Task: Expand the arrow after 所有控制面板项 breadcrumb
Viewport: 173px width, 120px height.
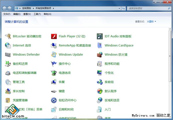Action: [x=53, y=8]
